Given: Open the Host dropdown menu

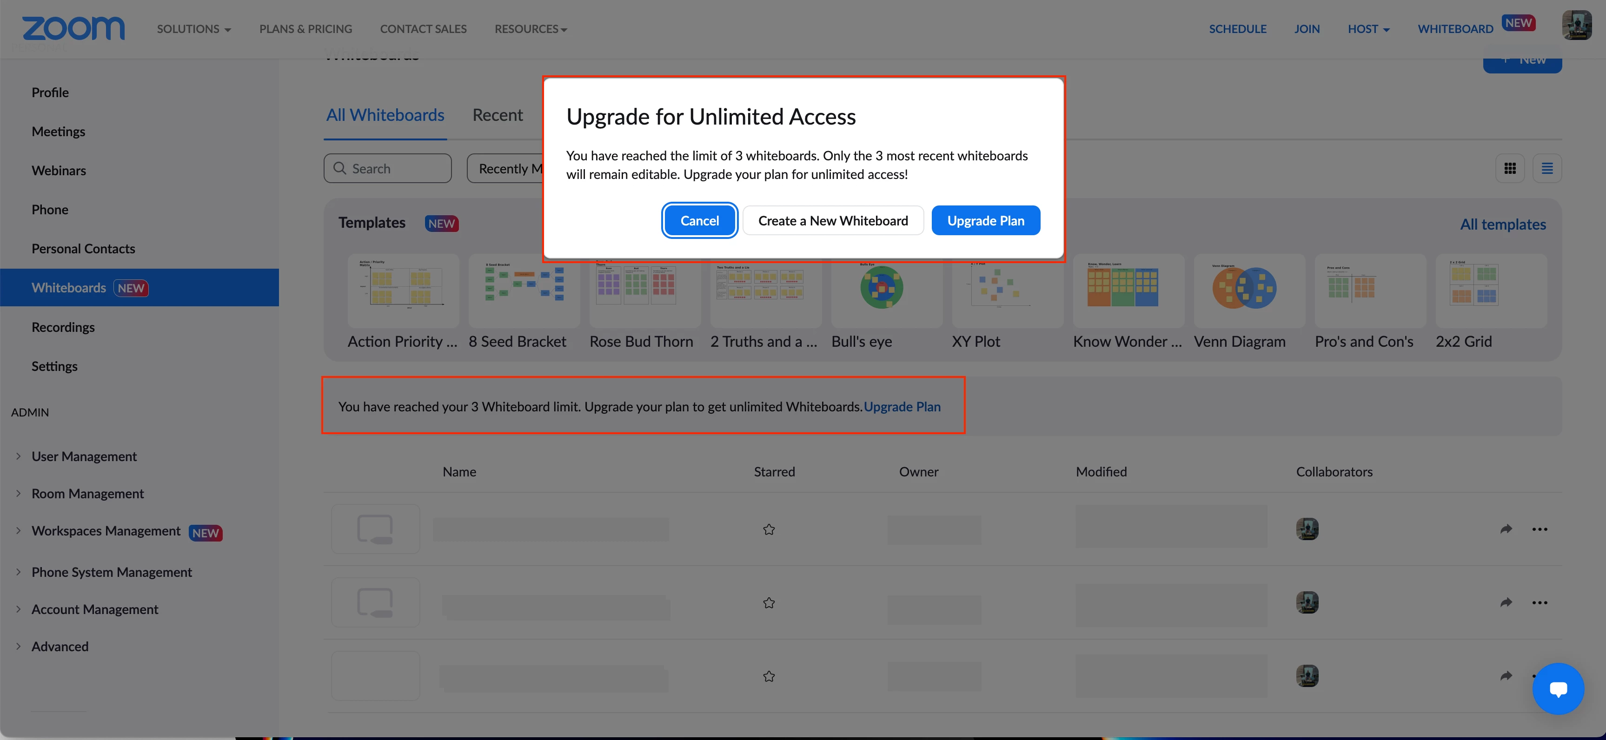Looking at the screenshot, I should point(1368,29).
